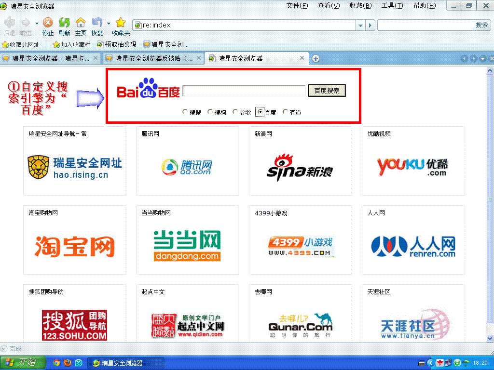Viewport: 494px width, 370px height.
Task: Open the dropdown beside 恢复 button
Action: coord(109,23)
